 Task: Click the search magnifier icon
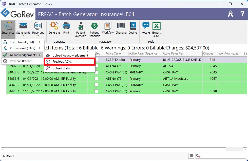[x=198, y=156]
